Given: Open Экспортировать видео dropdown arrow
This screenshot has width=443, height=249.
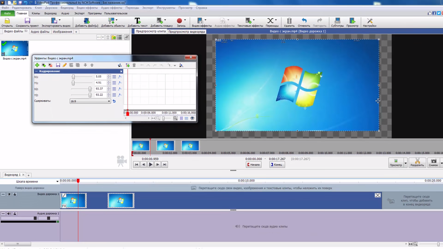Looking at the screenshot, I should tap(60, 20).
